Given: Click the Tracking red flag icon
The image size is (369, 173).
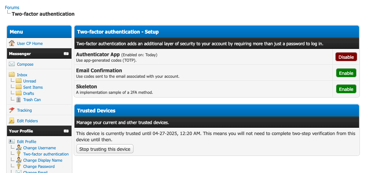Looking at the screenshot, I should [12, 110].
